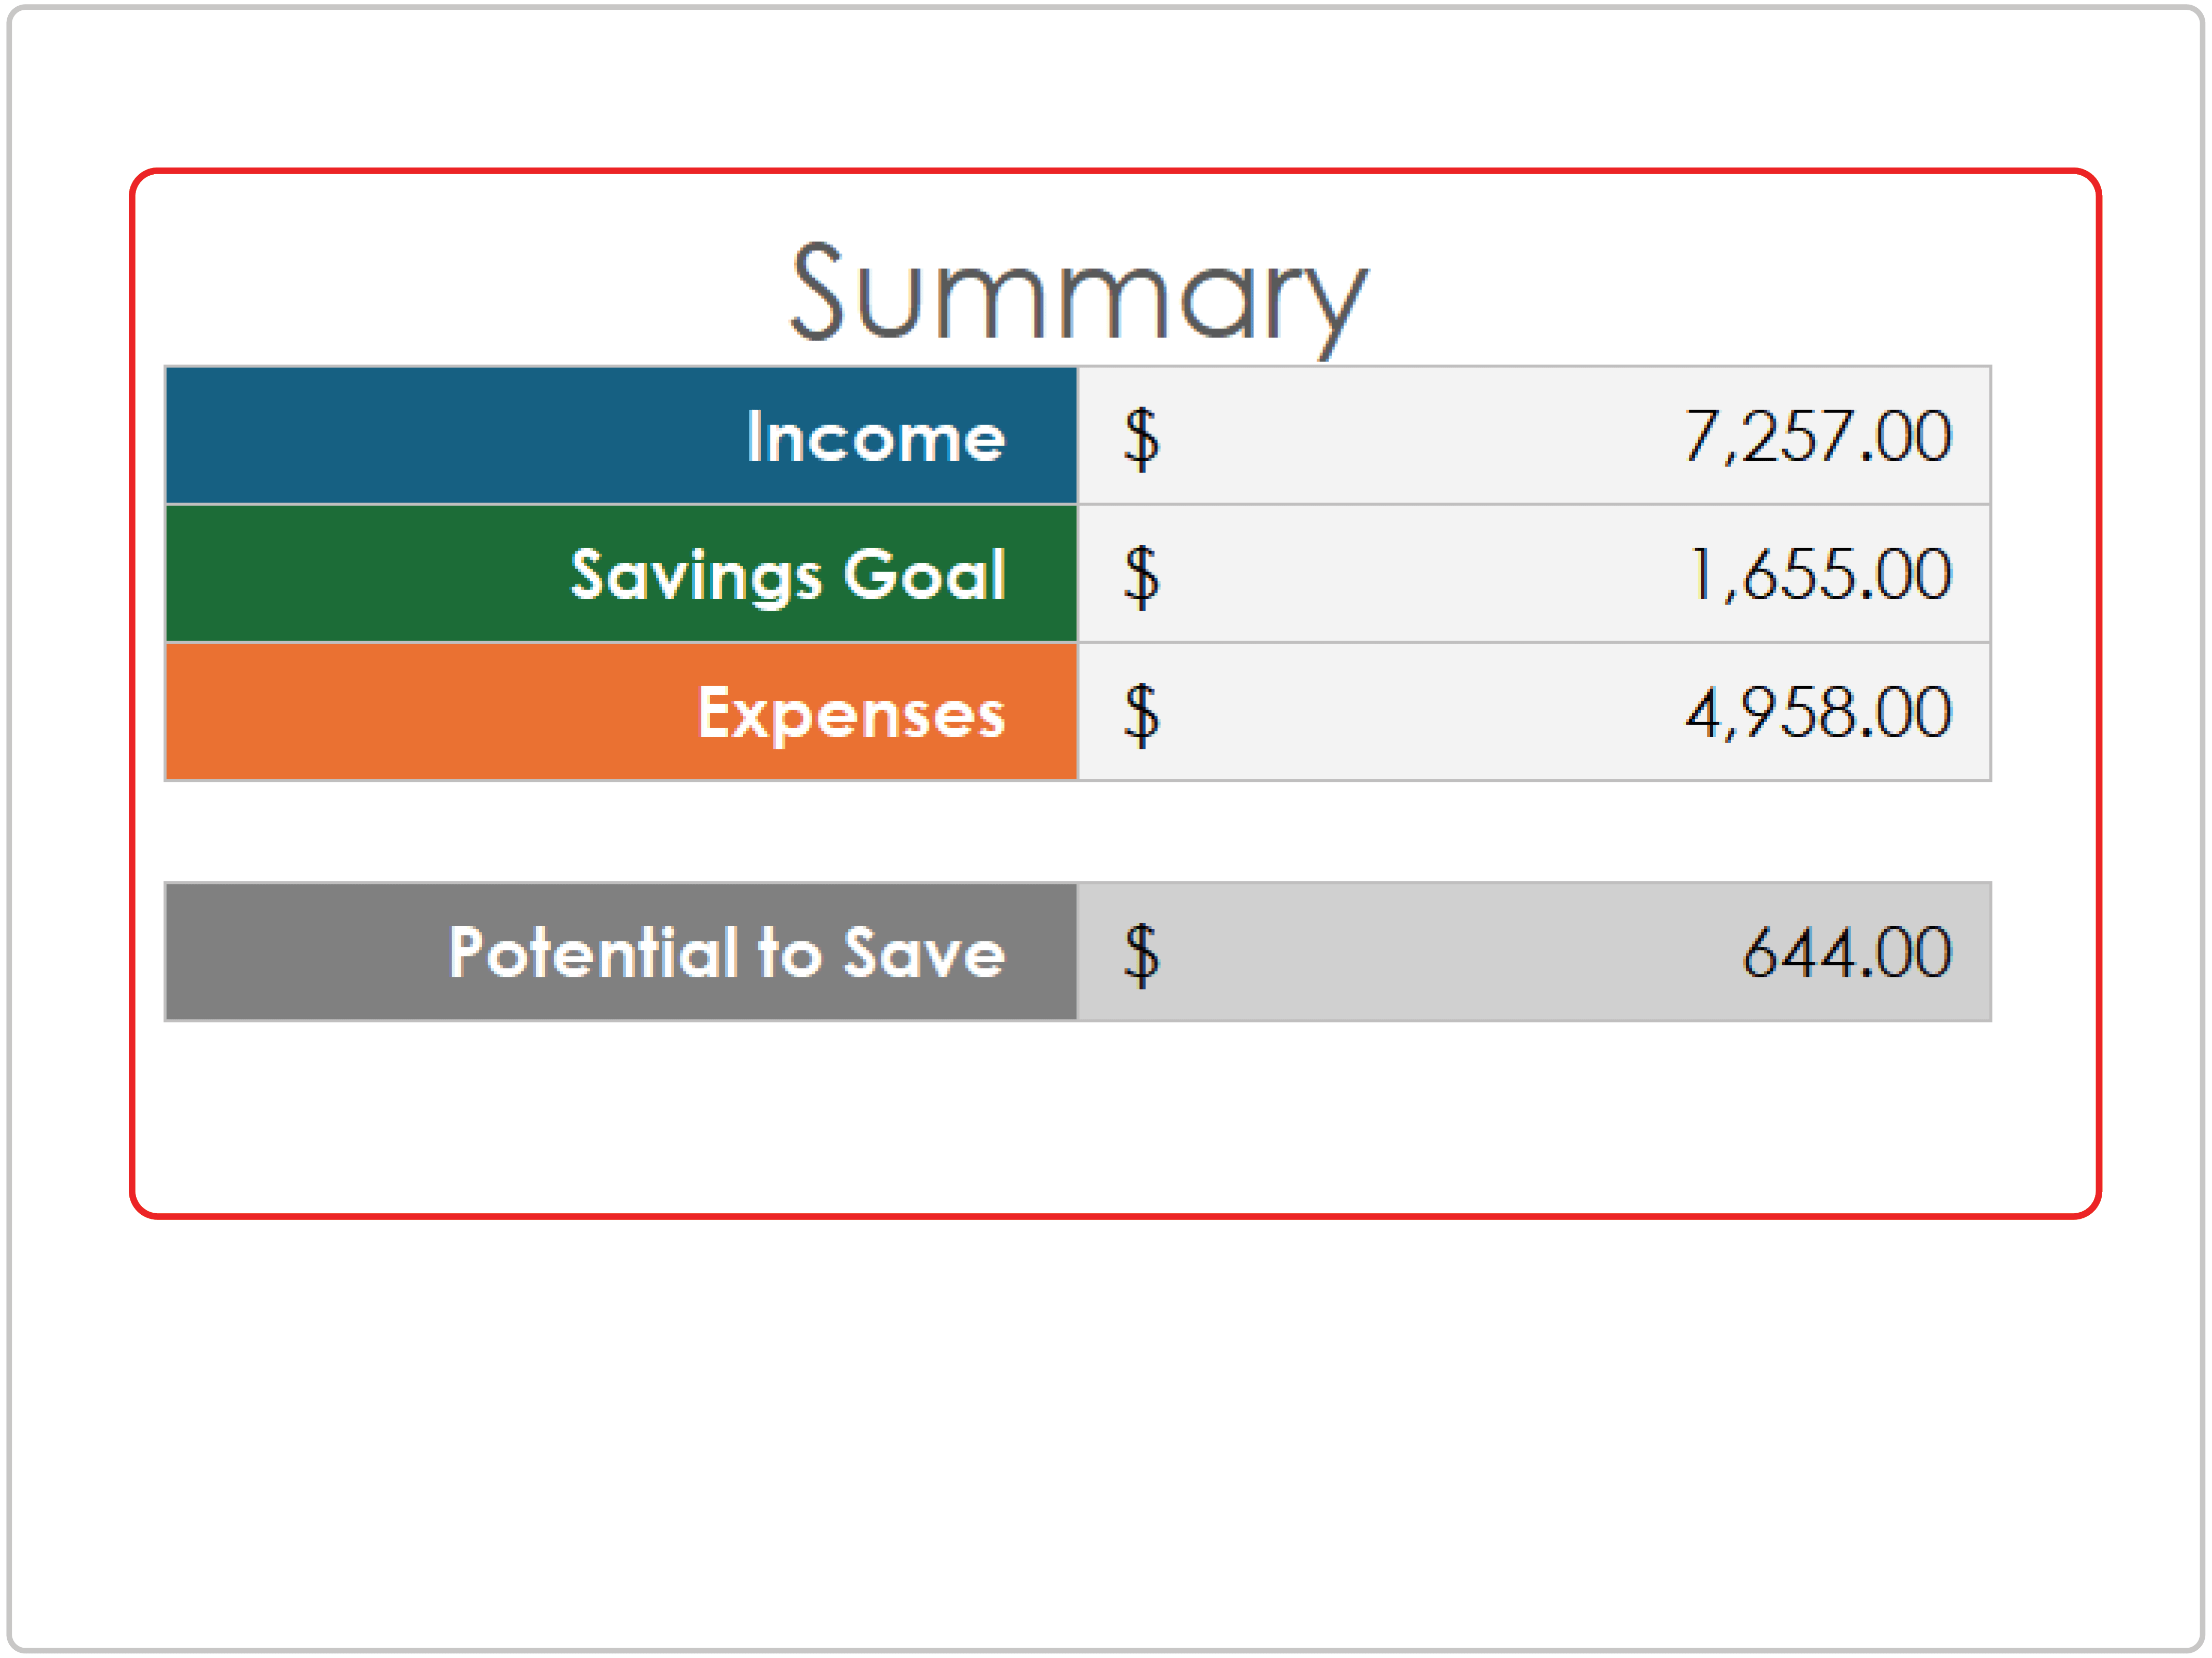
Task: Click the dollar sign in the Potential to Save row
Action: (1141, 954)
